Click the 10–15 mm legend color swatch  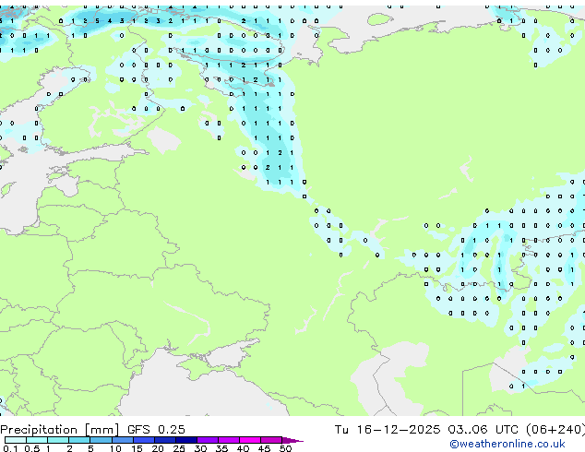click(x=123, y=440)
